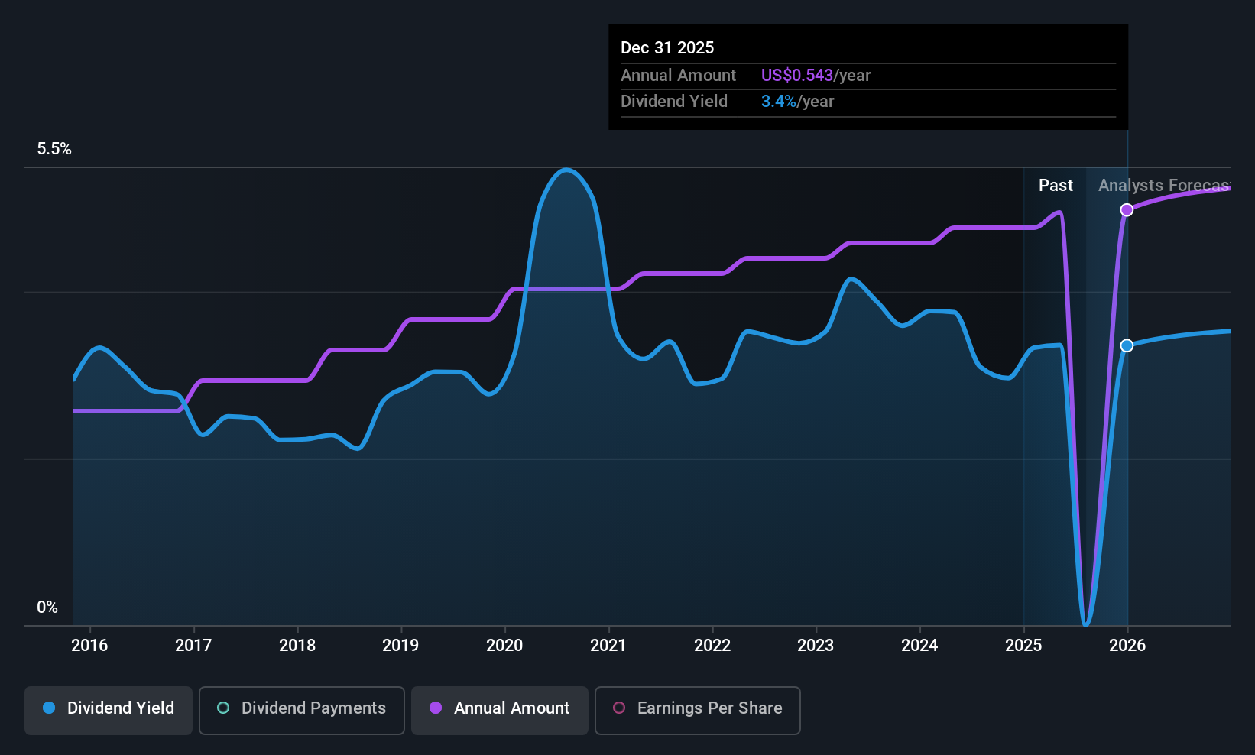Click the blue Dividend Yield data point marker
Image resolution: width=1255 pixels, height=755 pixels.
coord(1127,346)
